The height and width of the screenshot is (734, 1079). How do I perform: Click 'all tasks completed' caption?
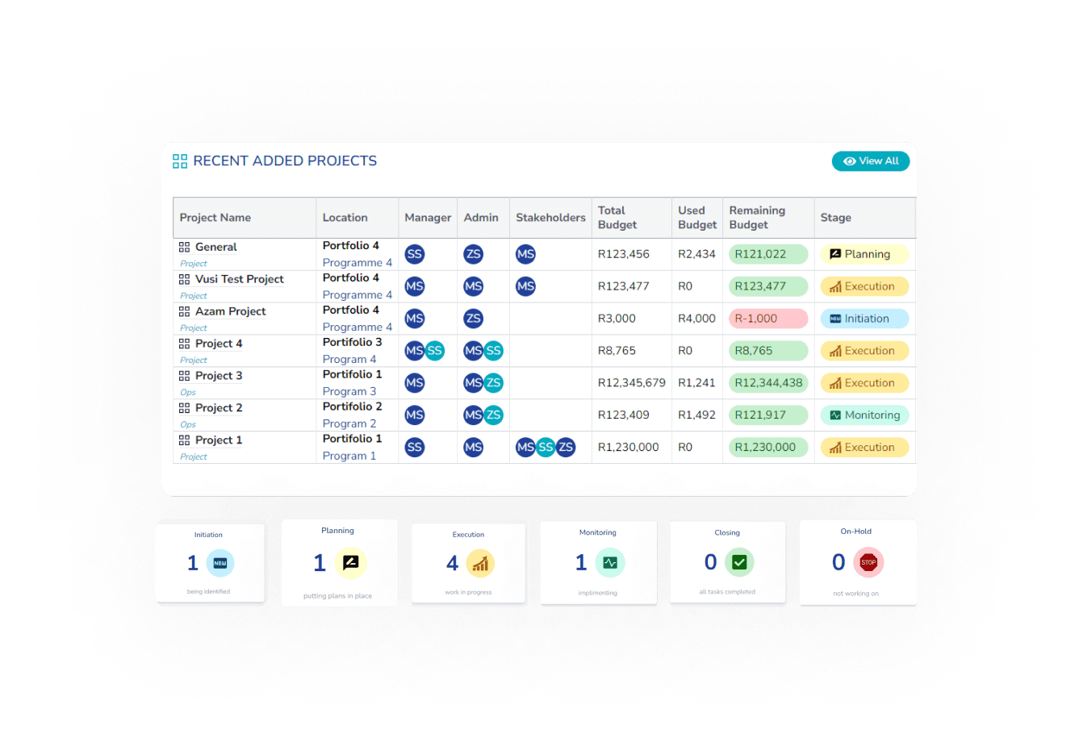tap(727, 592)
